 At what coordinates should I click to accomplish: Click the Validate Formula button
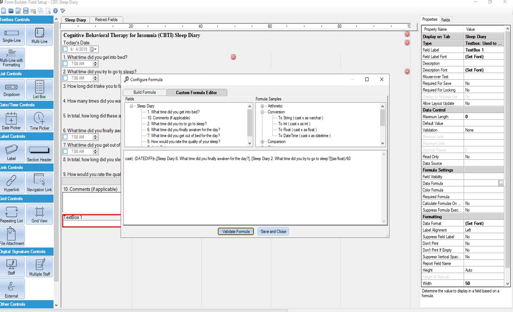tap(236, 232)
